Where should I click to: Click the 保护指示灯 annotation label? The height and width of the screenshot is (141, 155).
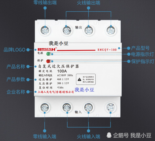tap(142, 61)
